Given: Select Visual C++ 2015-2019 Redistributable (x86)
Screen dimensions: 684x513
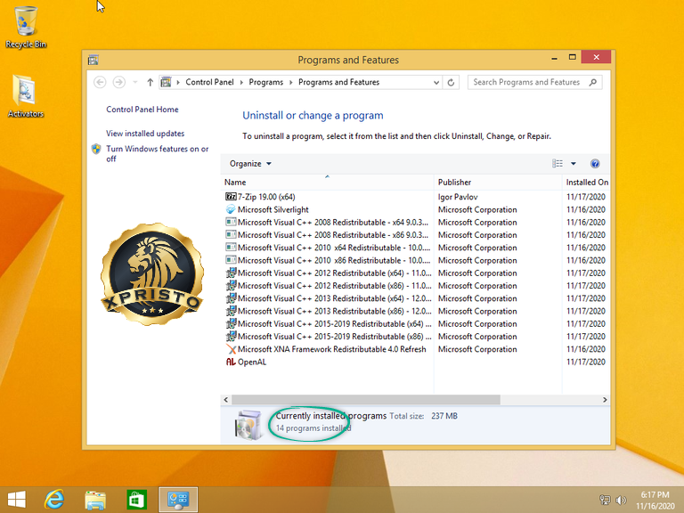Looking at the screenshot, I should tap(415, 337).
